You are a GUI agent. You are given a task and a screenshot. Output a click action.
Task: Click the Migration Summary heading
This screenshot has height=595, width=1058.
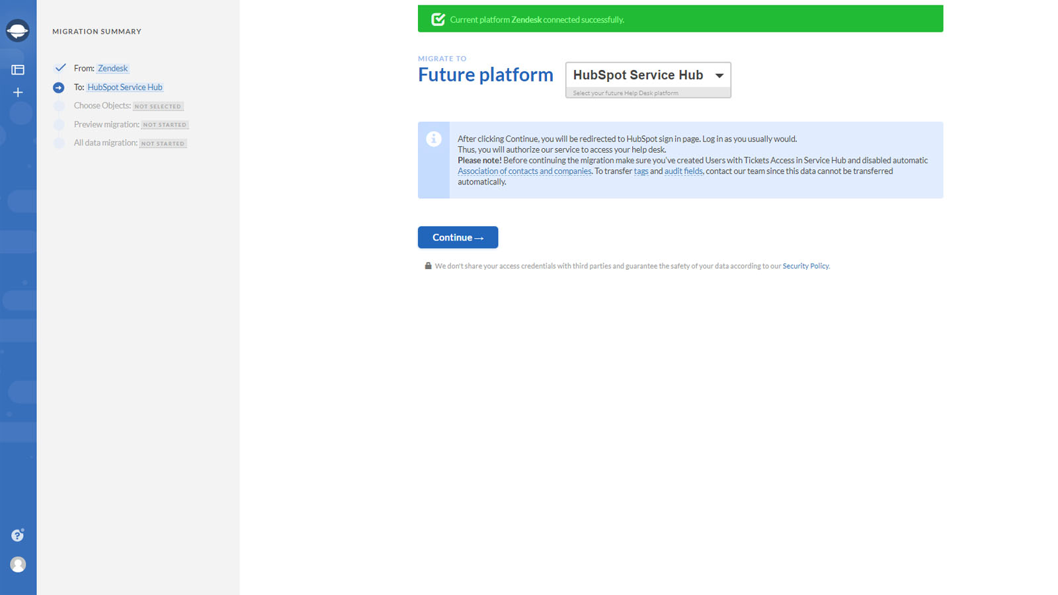[x=97, y=32]
